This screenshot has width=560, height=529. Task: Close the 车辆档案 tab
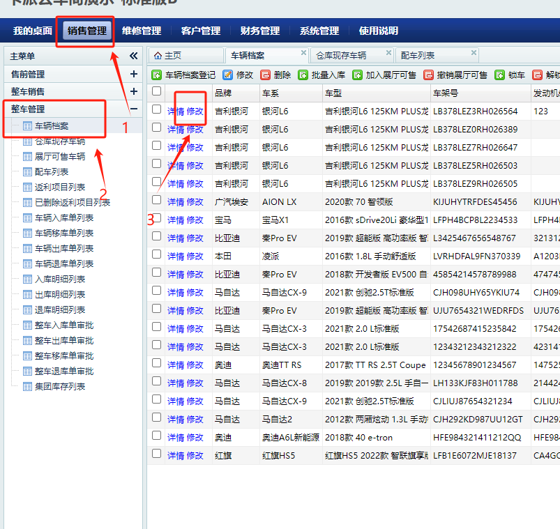pyautogui.click(x=303, y=53)
